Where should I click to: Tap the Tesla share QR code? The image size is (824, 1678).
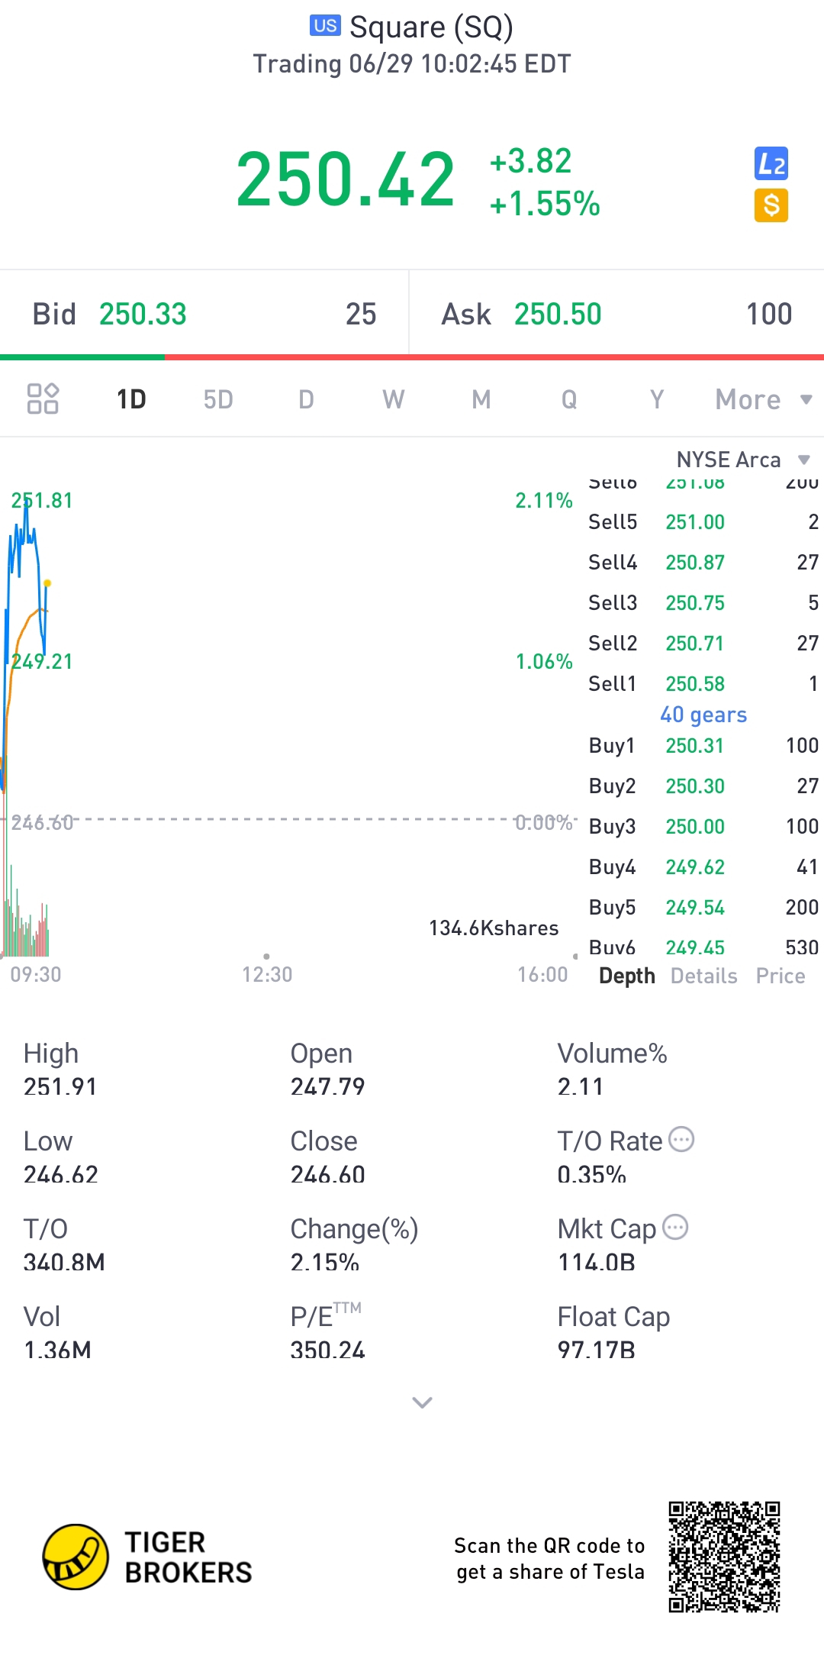pos(724,1557)
